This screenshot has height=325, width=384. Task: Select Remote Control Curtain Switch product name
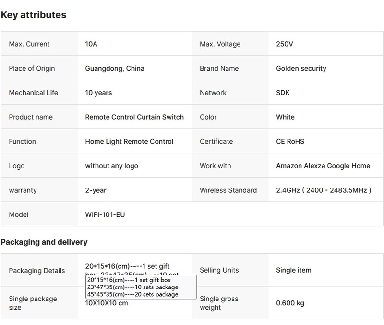[x=134, y=117]
